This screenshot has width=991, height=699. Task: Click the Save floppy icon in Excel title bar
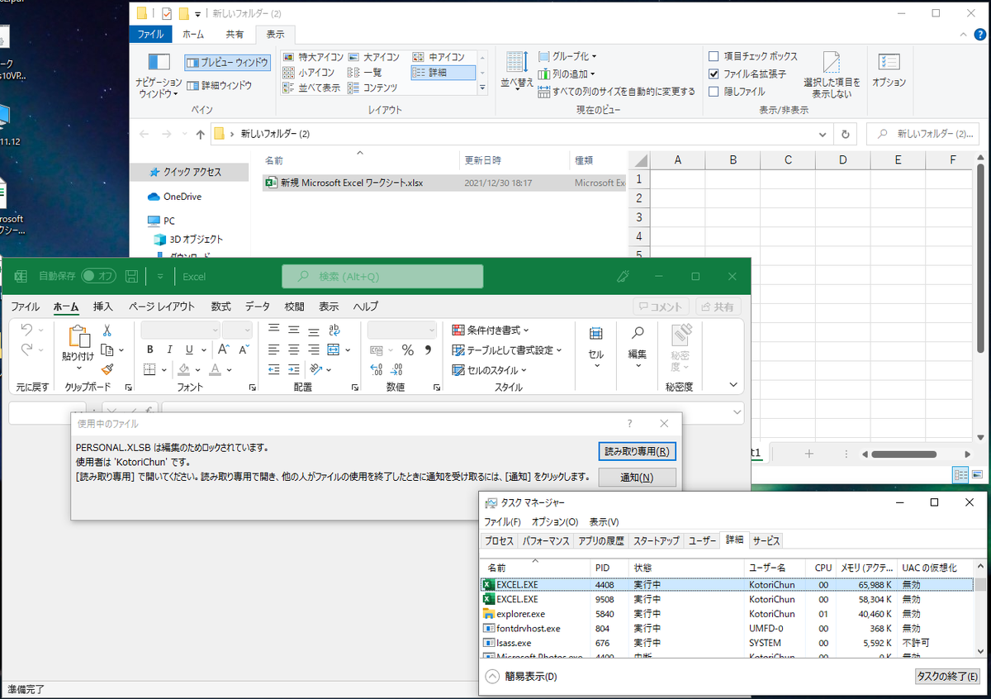pyautogui.click(x=131, y=276)
